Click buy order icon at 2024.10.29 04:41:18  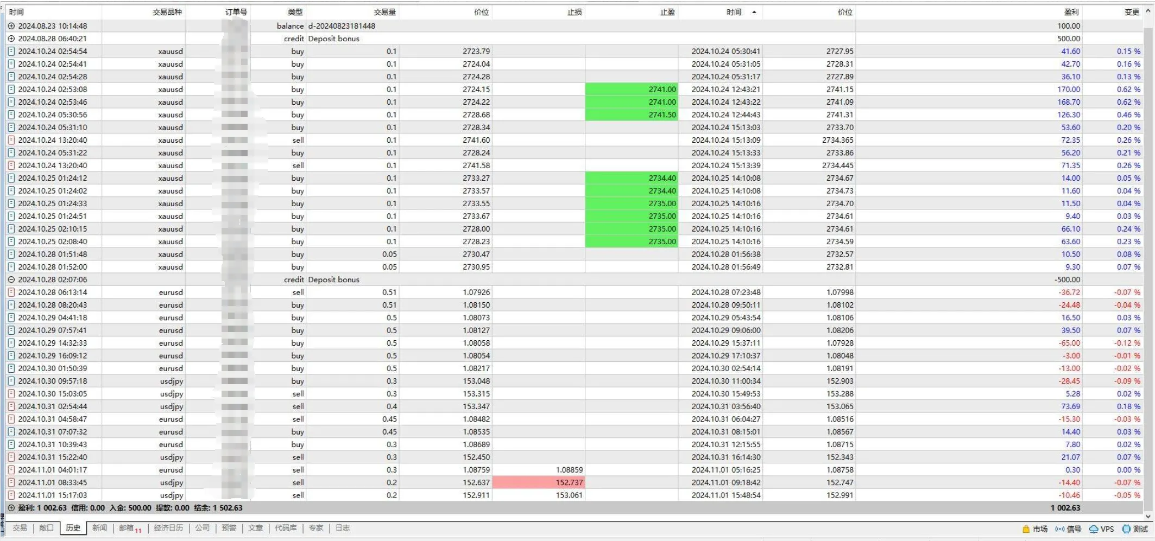coord(11,317)
